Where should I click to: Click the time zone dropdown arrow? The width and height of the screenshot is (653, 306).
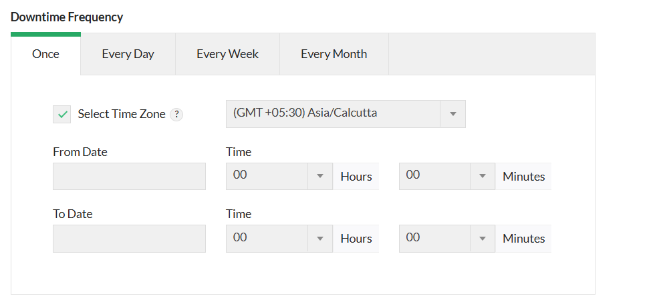coord(452,114)
